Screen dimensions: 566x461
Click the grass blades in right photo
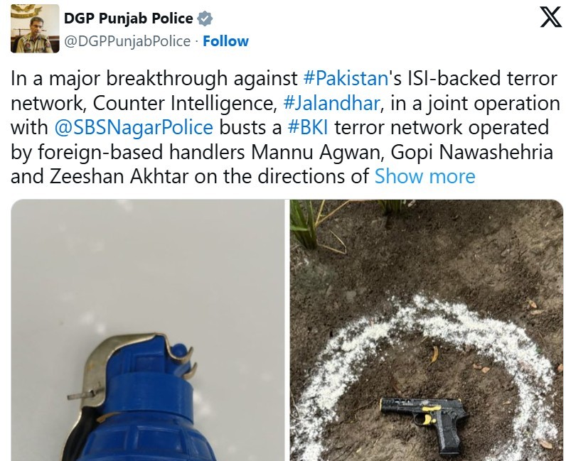311,225
